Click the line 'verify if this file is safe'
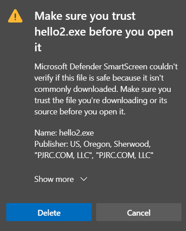Image resolution: width=186 pixels, height=231 pixels. pyautogui.click(x=99, y=78)
